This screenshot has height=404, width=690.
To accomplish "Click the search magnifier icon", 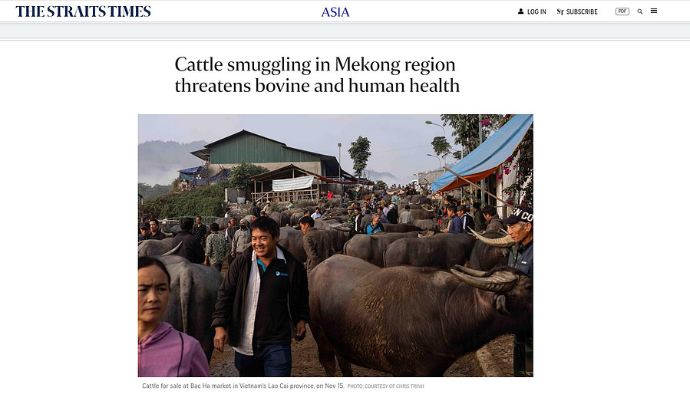I will pyautogui.click(x=640, y=11).
